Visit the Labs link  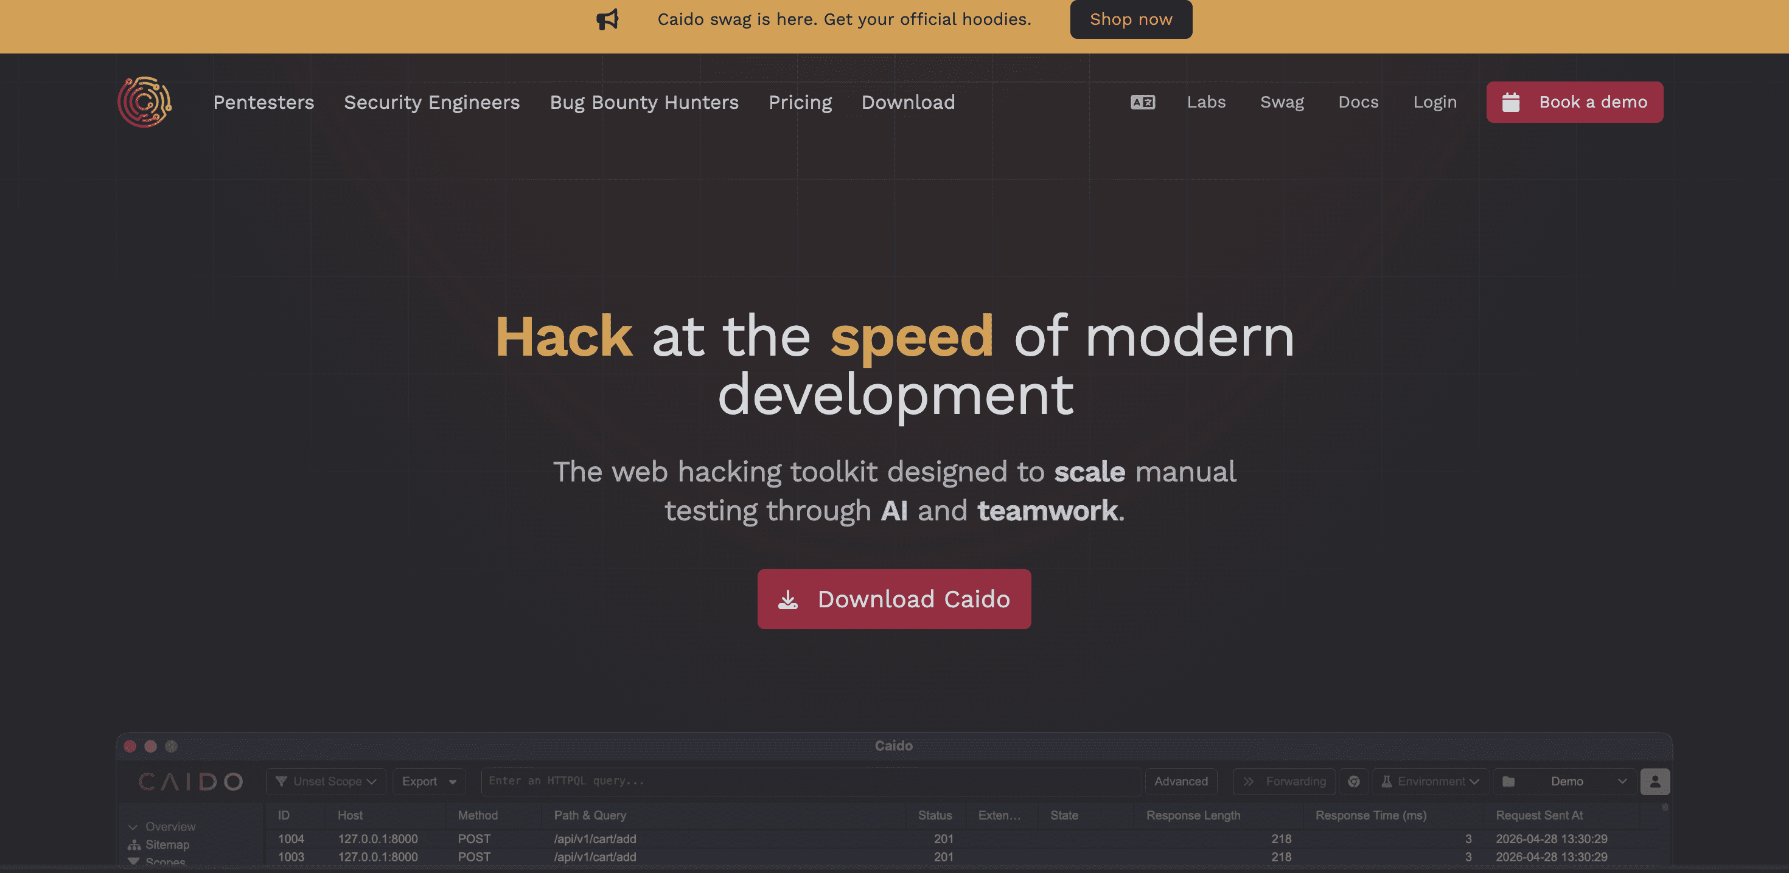1206,102
